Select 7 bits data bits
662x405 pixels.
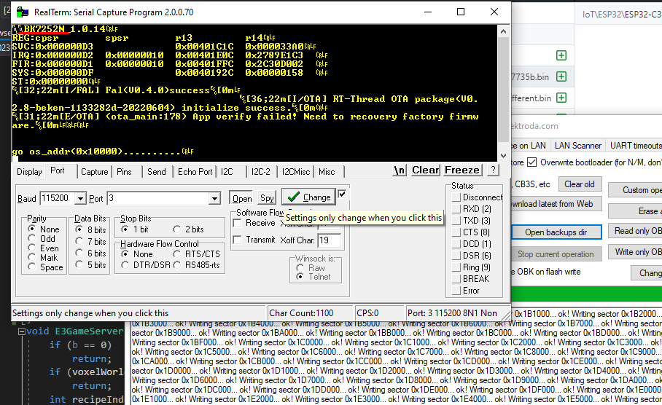point(79,241)
